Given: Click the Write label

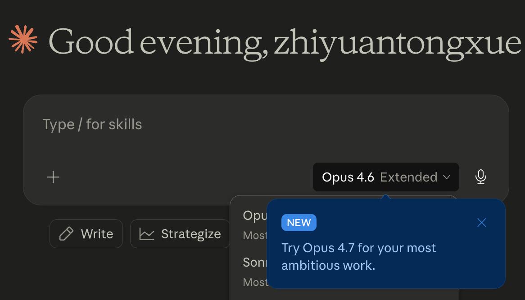Looking at the screenshot, I should pos(97,234).
